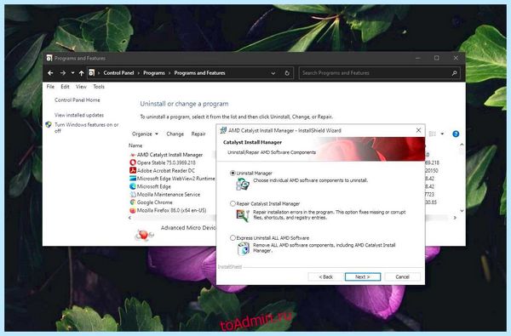The height and width of the screenshot is (336, 511).
Task: Click the Microsoft Edge program icon in list
Action: pyautogui.click(x=133, y=186)
